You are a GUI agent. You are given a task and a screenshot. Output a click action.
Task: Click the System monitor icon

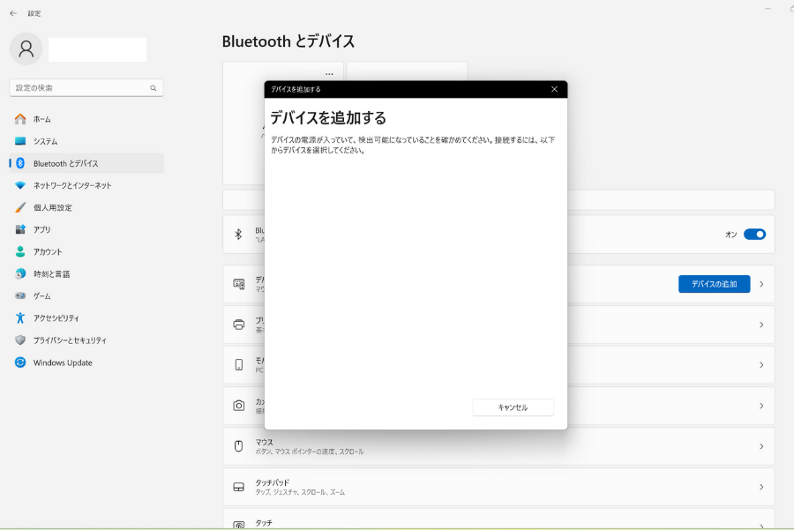(x=20, y=141)
